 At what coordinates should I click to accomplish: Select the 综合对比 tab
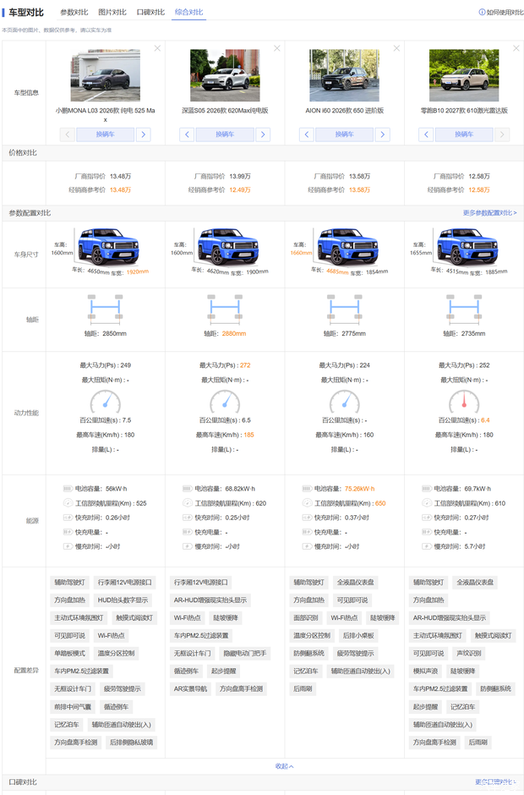coord(188,12)
